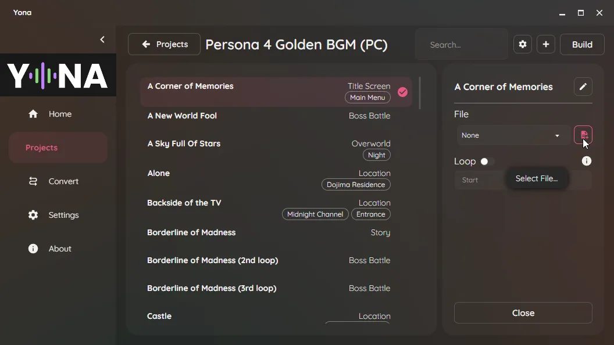Click the Build button
The width and height of the screenshot is (614, 345).
(582, 45)
